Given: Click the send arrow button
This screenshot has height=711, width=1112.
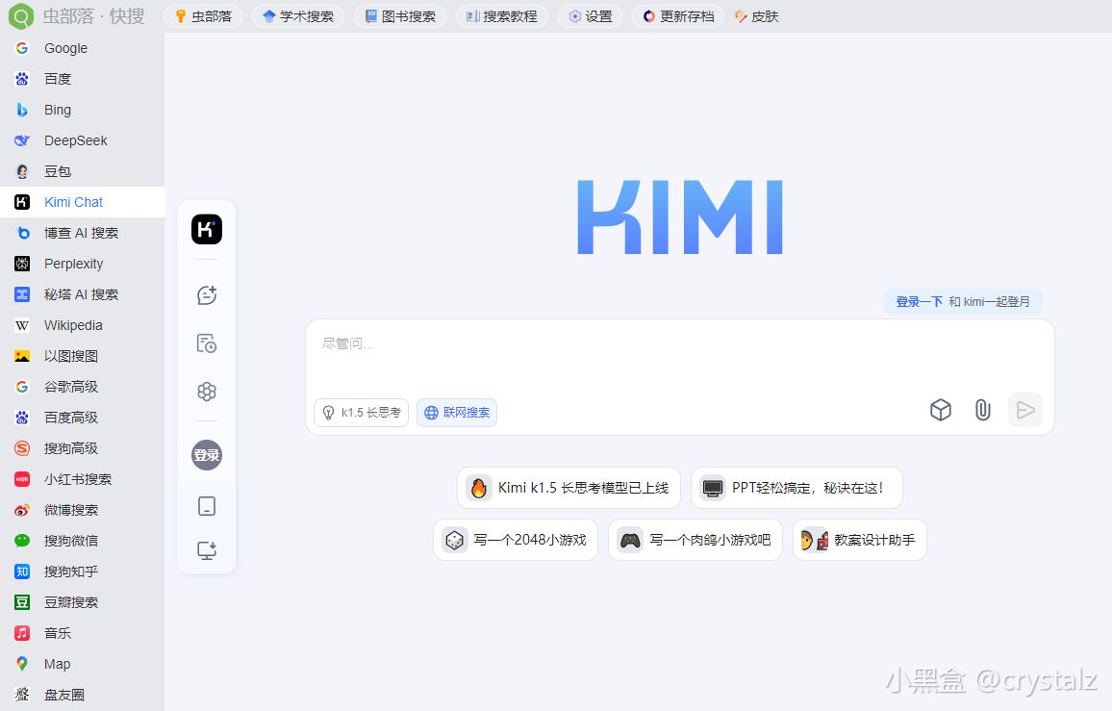Looking at the screenshot, I should pos(1024,410).
